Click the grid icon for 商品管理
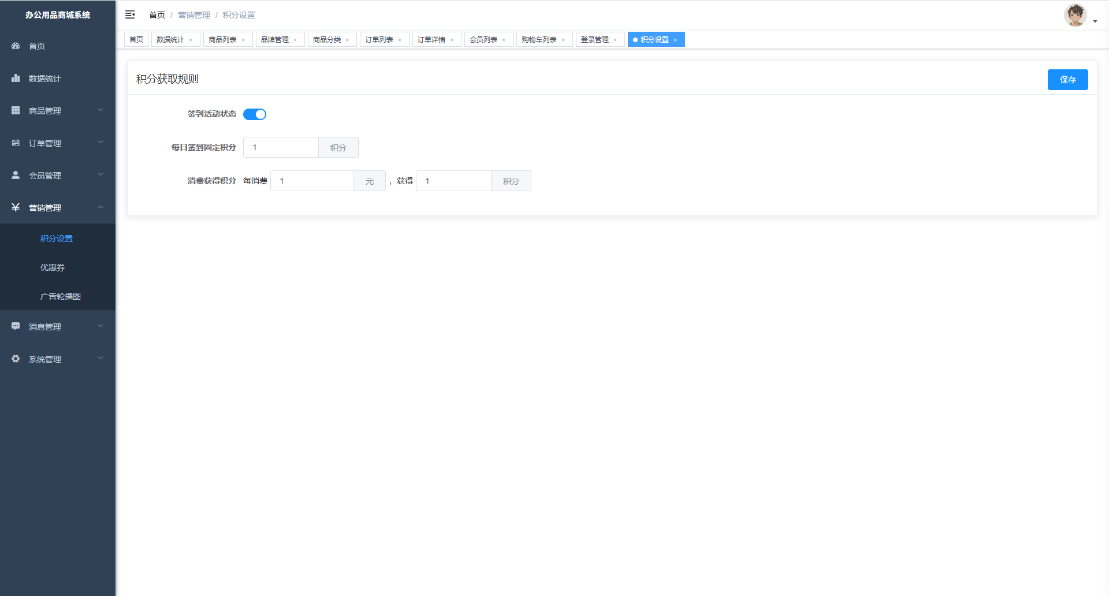 click(x=16, y=110)
